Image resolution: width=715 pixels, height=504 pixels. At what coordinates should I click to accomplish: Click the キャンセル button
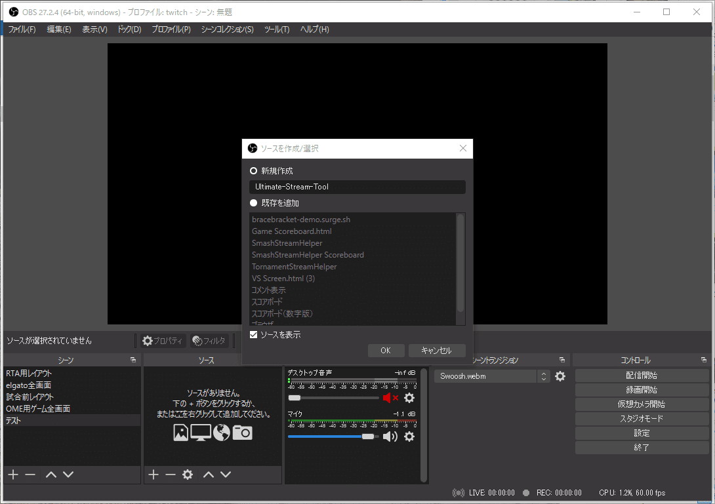point(437,351)
